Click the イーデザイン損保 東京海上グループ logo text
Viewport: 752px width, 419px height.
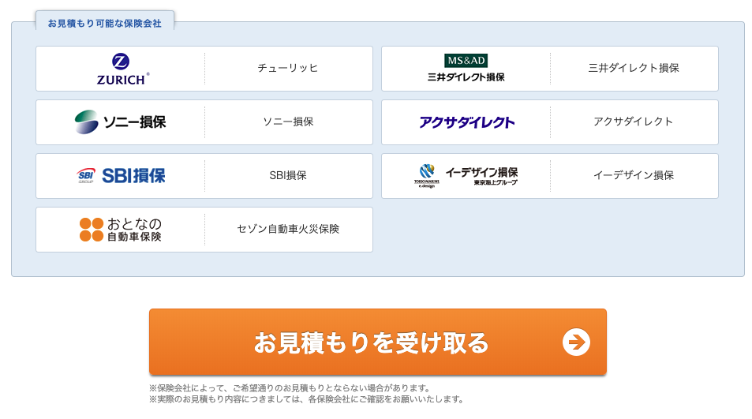481,176
